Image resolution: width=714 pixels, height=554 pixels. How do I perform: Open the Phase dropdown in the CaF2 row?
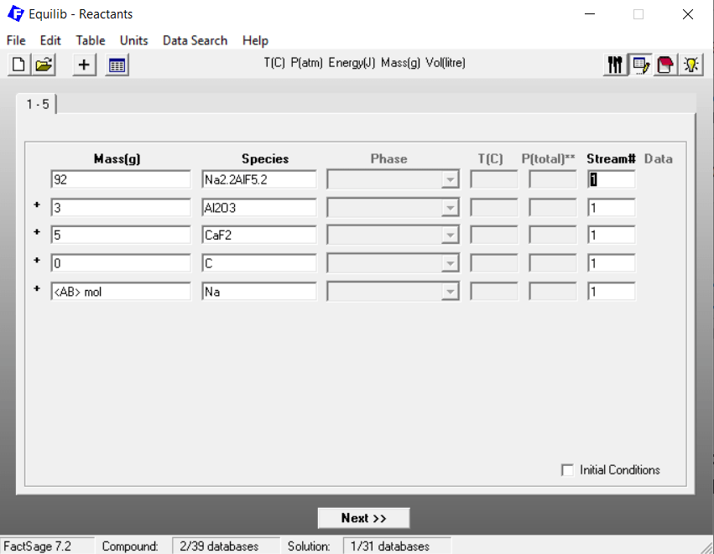click(451, 236)
